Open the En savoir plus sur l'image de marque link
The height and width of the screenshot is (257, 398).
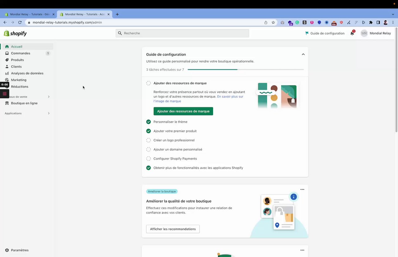[199, 99]
